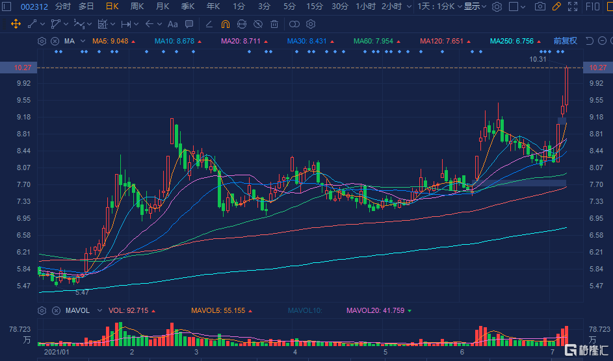This screenshot has height=361, width=613.
Task: Open more time periods dropdown after 2小时
Action: 409,6
